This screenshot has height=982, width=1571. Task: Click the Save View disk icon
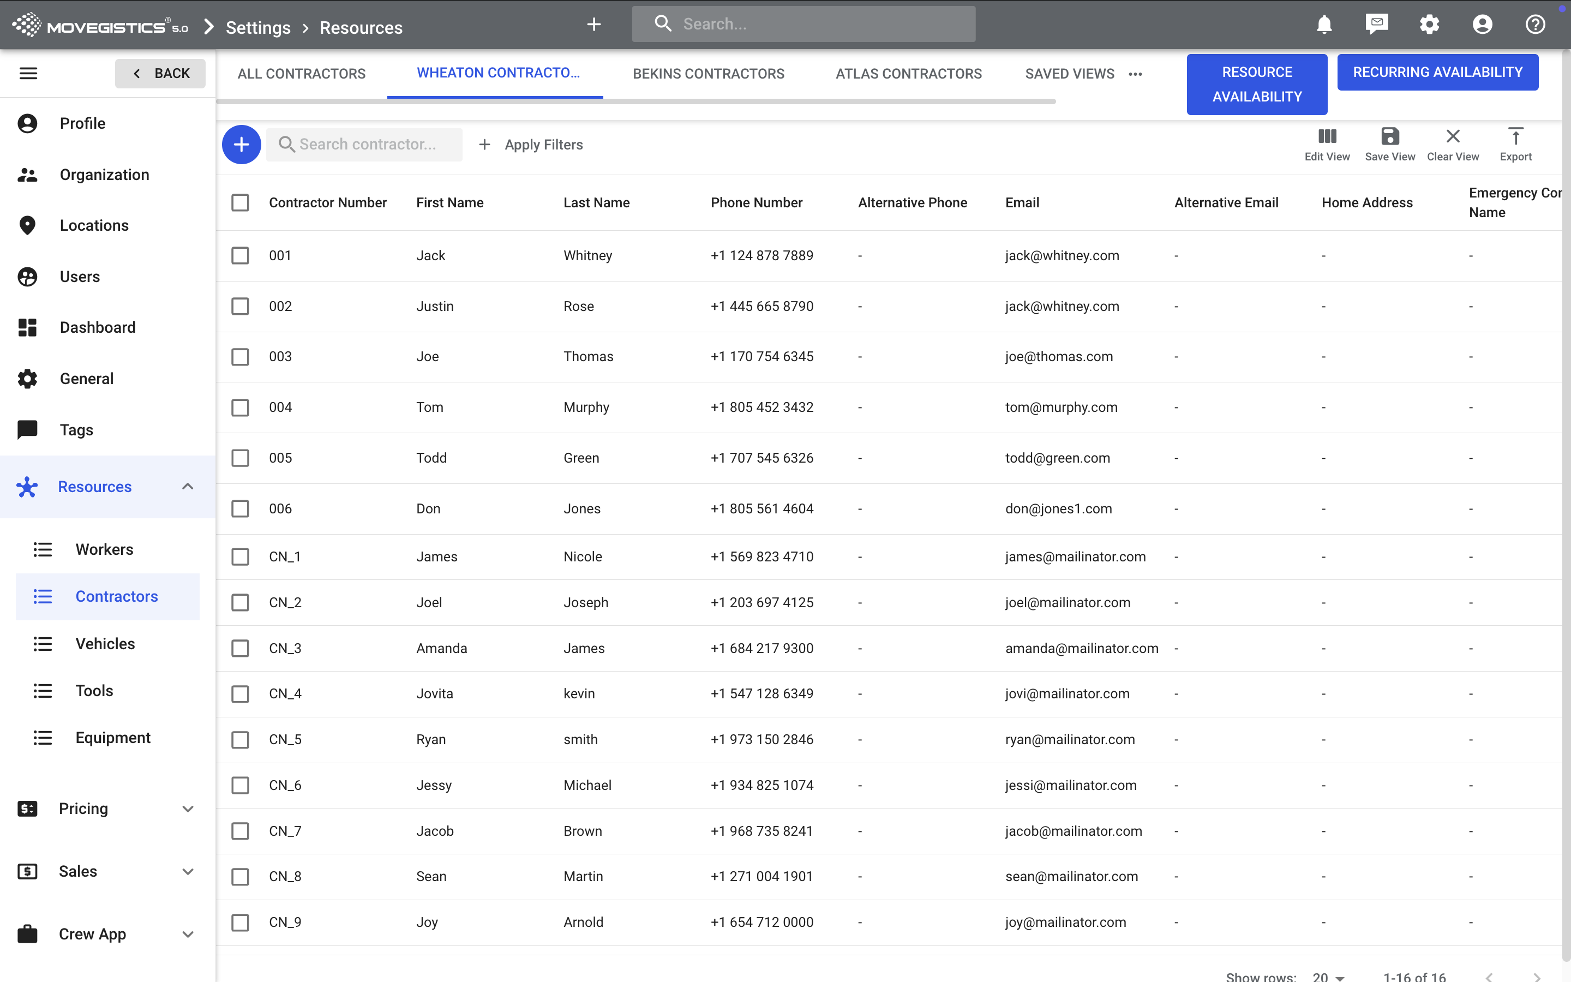point(1389,136)
